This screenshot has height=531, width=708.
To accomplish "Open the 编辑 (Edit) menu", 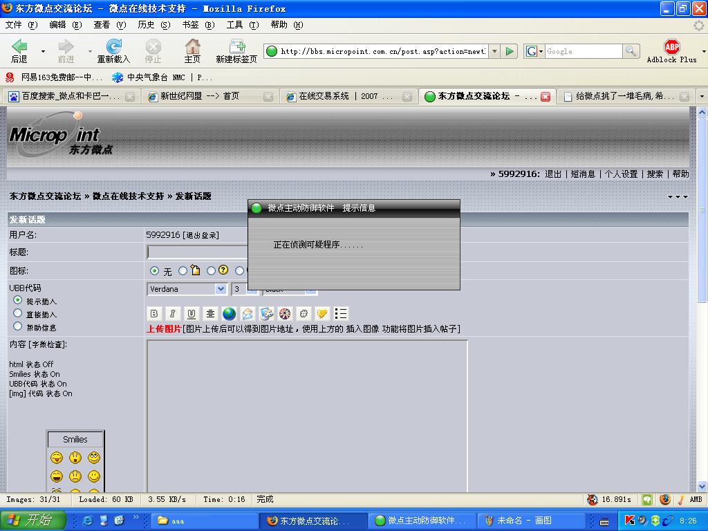I will tap(66, 25).
